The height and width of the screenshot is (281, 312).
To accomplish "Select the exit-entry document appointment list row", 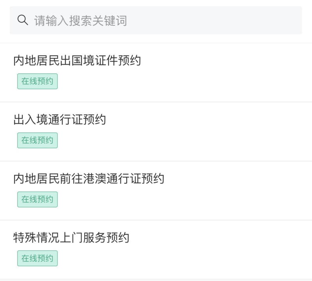I will [x=156, y=73].
